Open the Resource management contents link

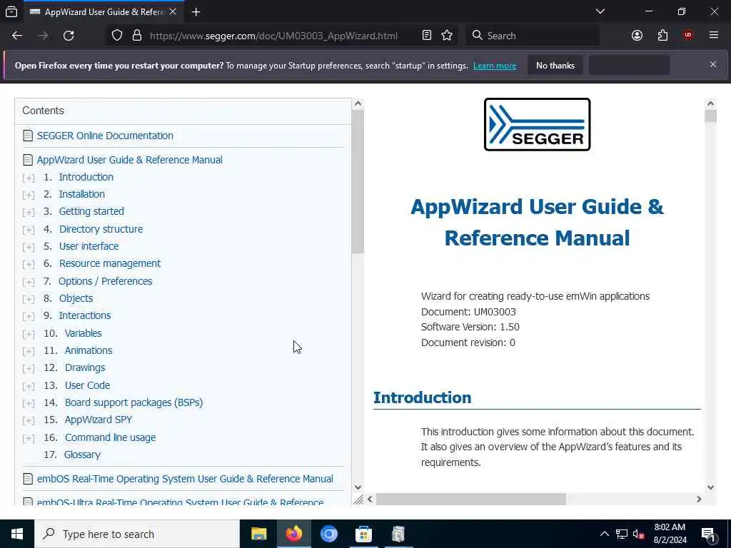[109, 264]
